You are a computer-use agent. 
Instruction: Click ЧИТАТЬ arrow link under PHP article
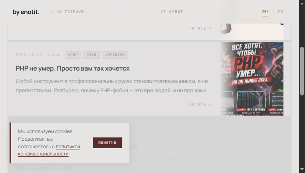click(200, 105)
